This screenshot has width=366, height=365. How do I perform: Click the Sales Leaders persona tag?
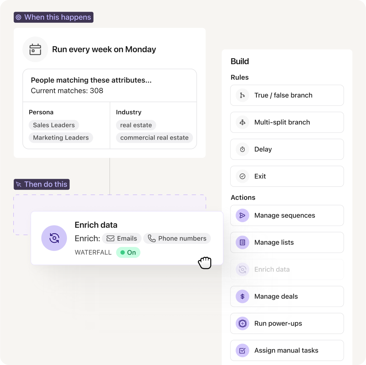(54, 125)
